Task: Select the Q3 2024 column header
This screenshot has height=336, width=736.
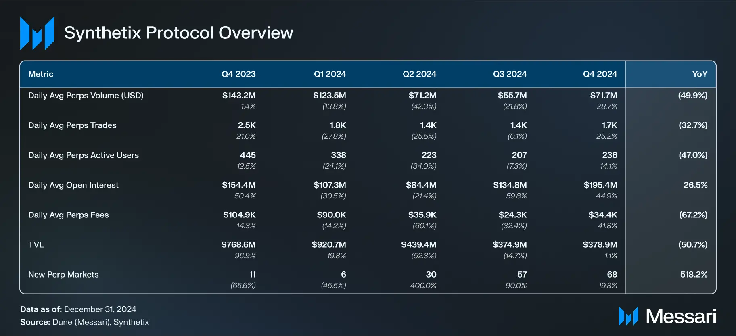Action: (510, 74)
